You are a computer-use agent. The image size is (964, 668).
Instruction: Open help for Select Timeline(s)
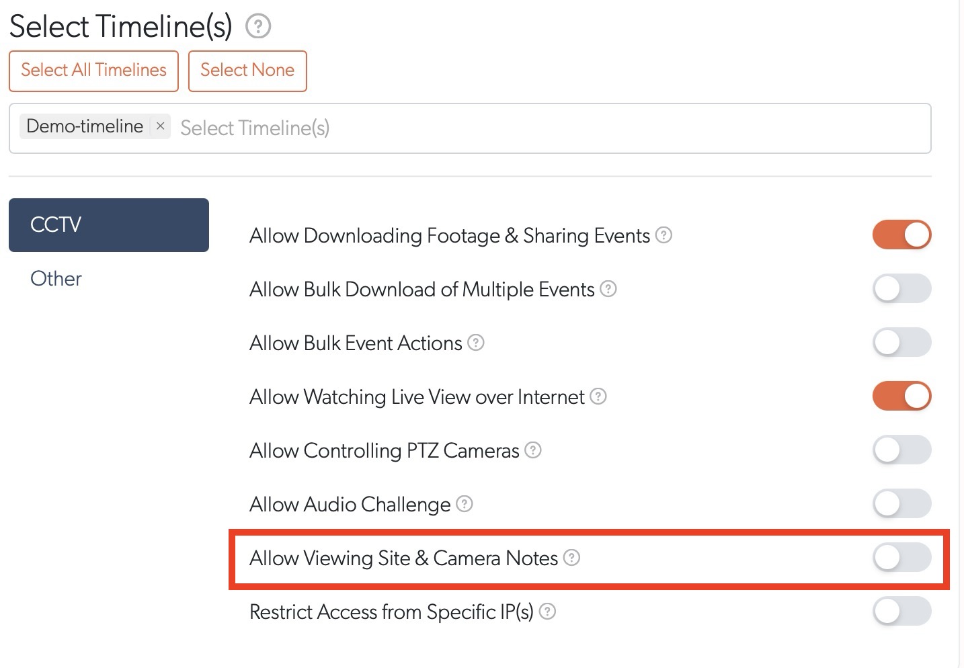pos(258,26)
